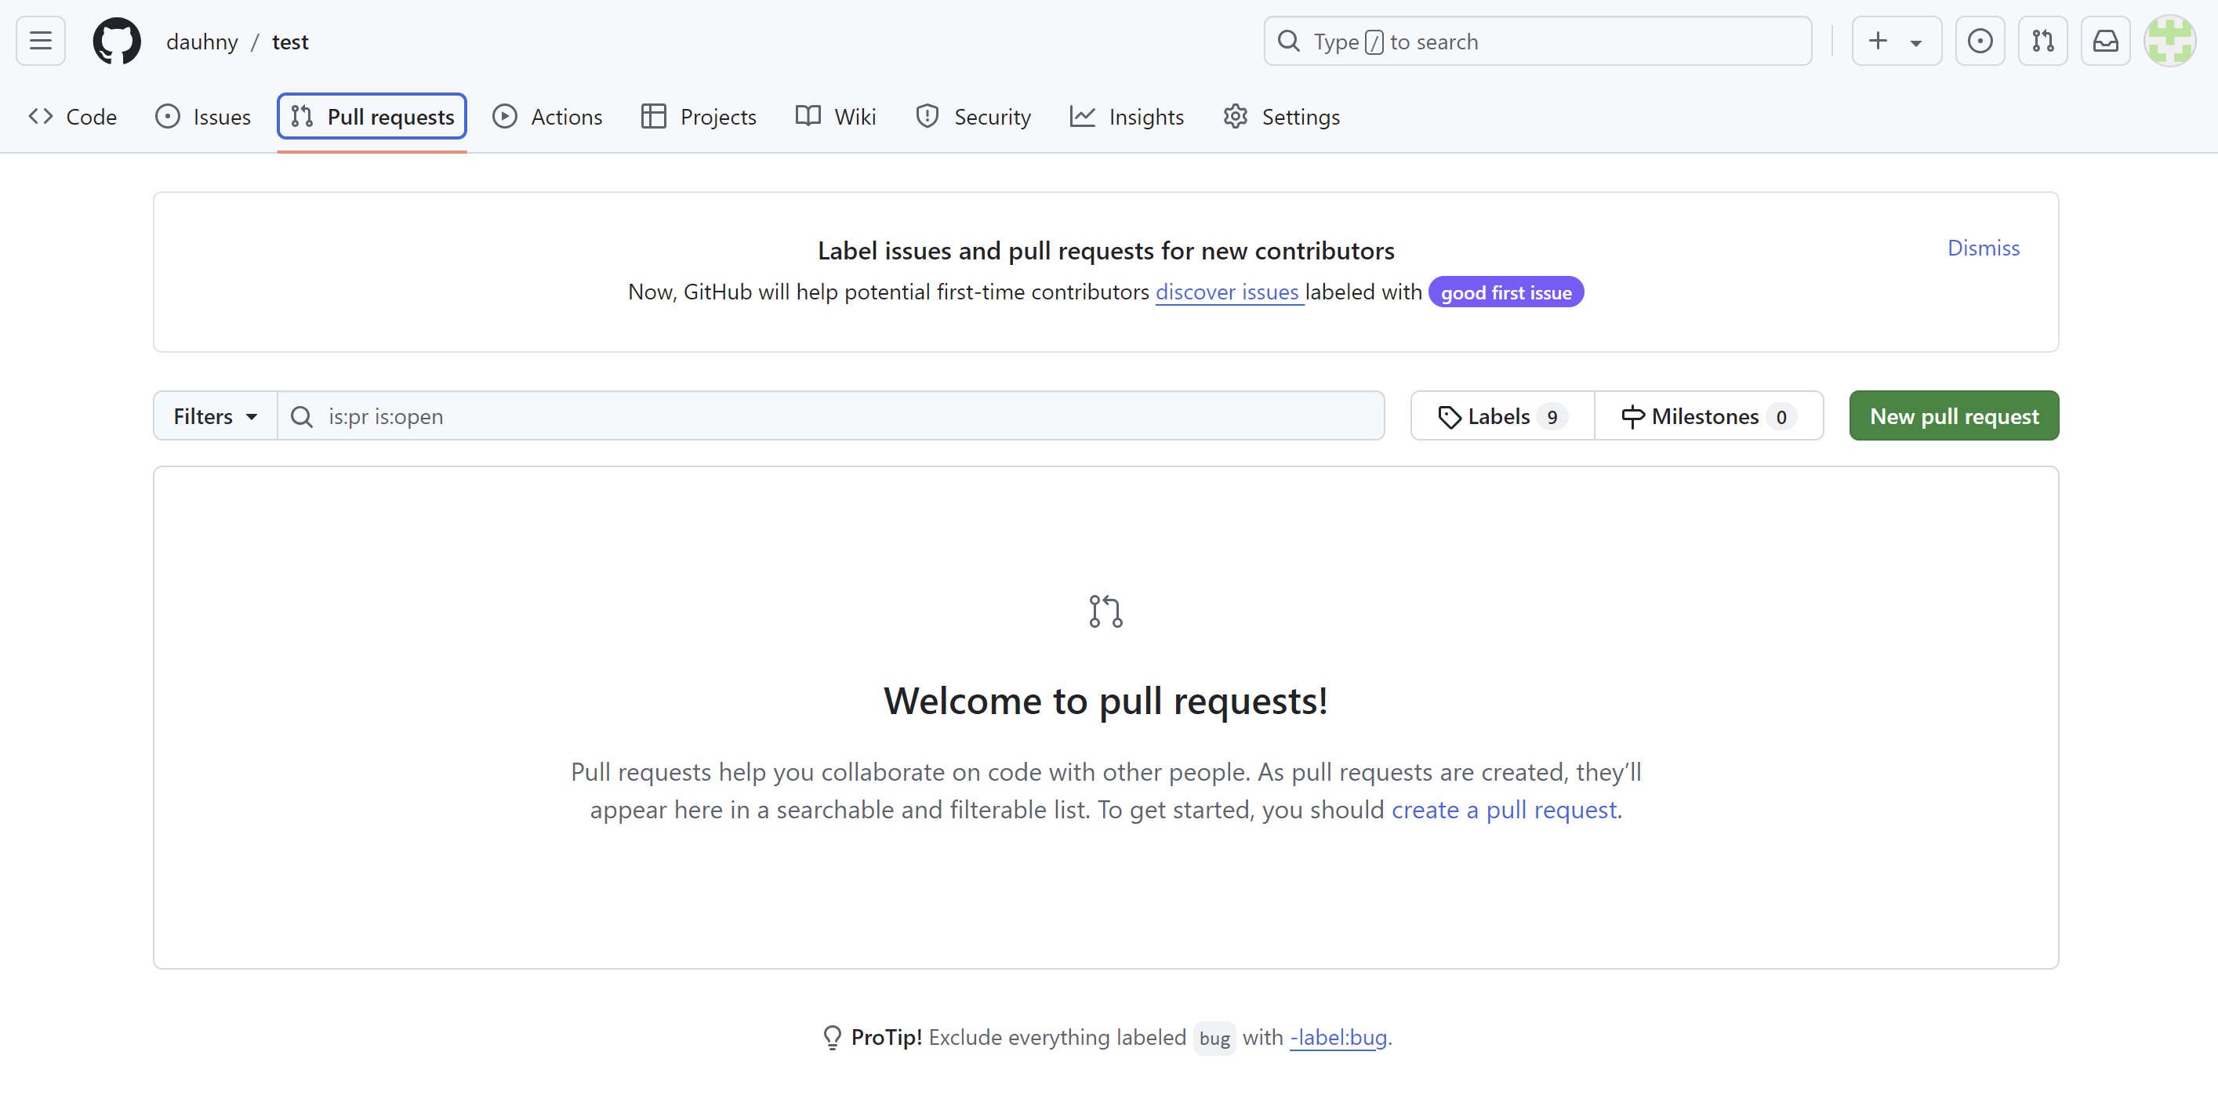The width and height of the screenshot is (2218, 1106).
Task: Open pull requests icon in top header
Action: [2042, 41]
